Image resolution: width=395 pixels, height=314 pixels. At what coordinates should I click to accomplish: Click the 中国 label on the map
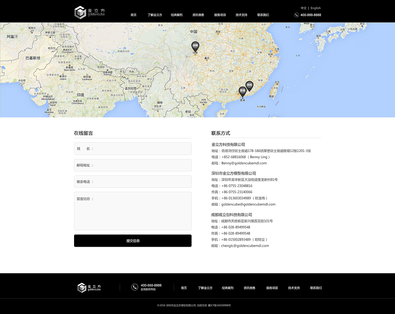click(194, 32)
